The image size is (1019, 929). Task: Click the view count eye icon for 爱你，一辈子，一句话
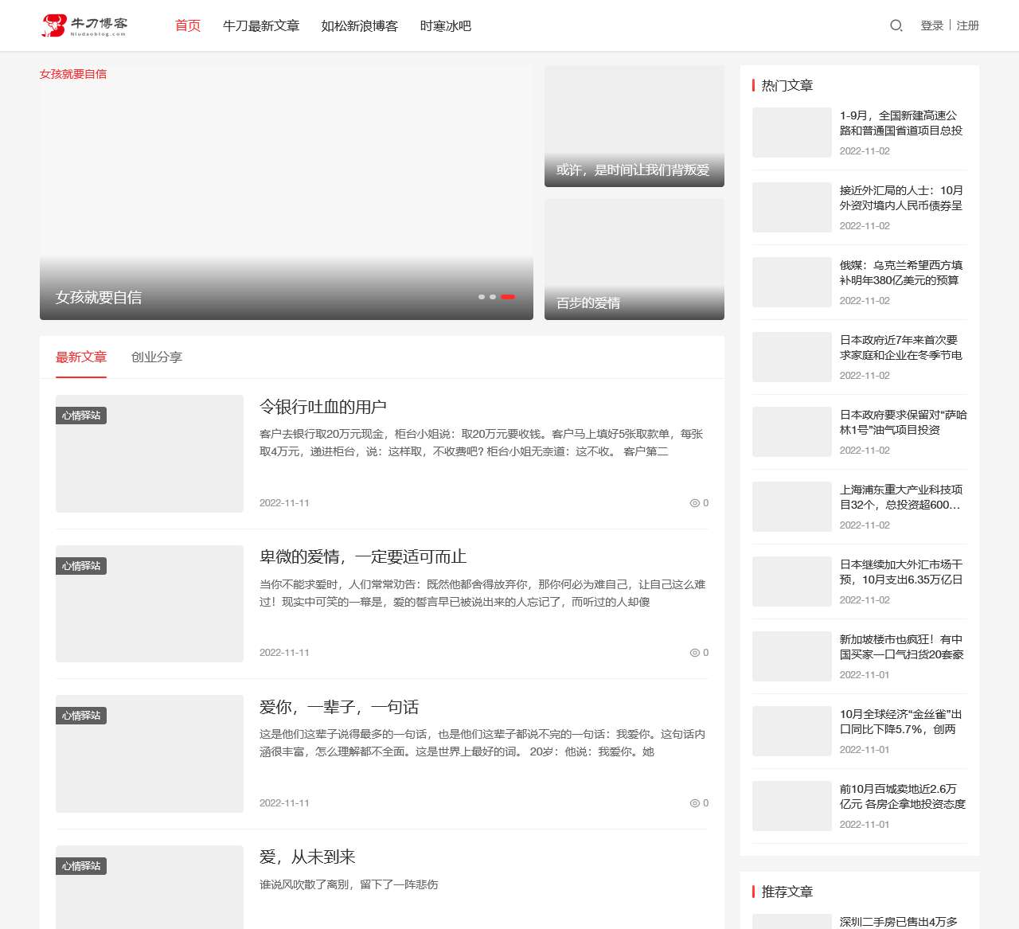[x=694, y=803]
